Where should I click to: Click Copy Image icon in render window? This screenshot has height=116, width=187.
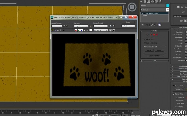55,30
